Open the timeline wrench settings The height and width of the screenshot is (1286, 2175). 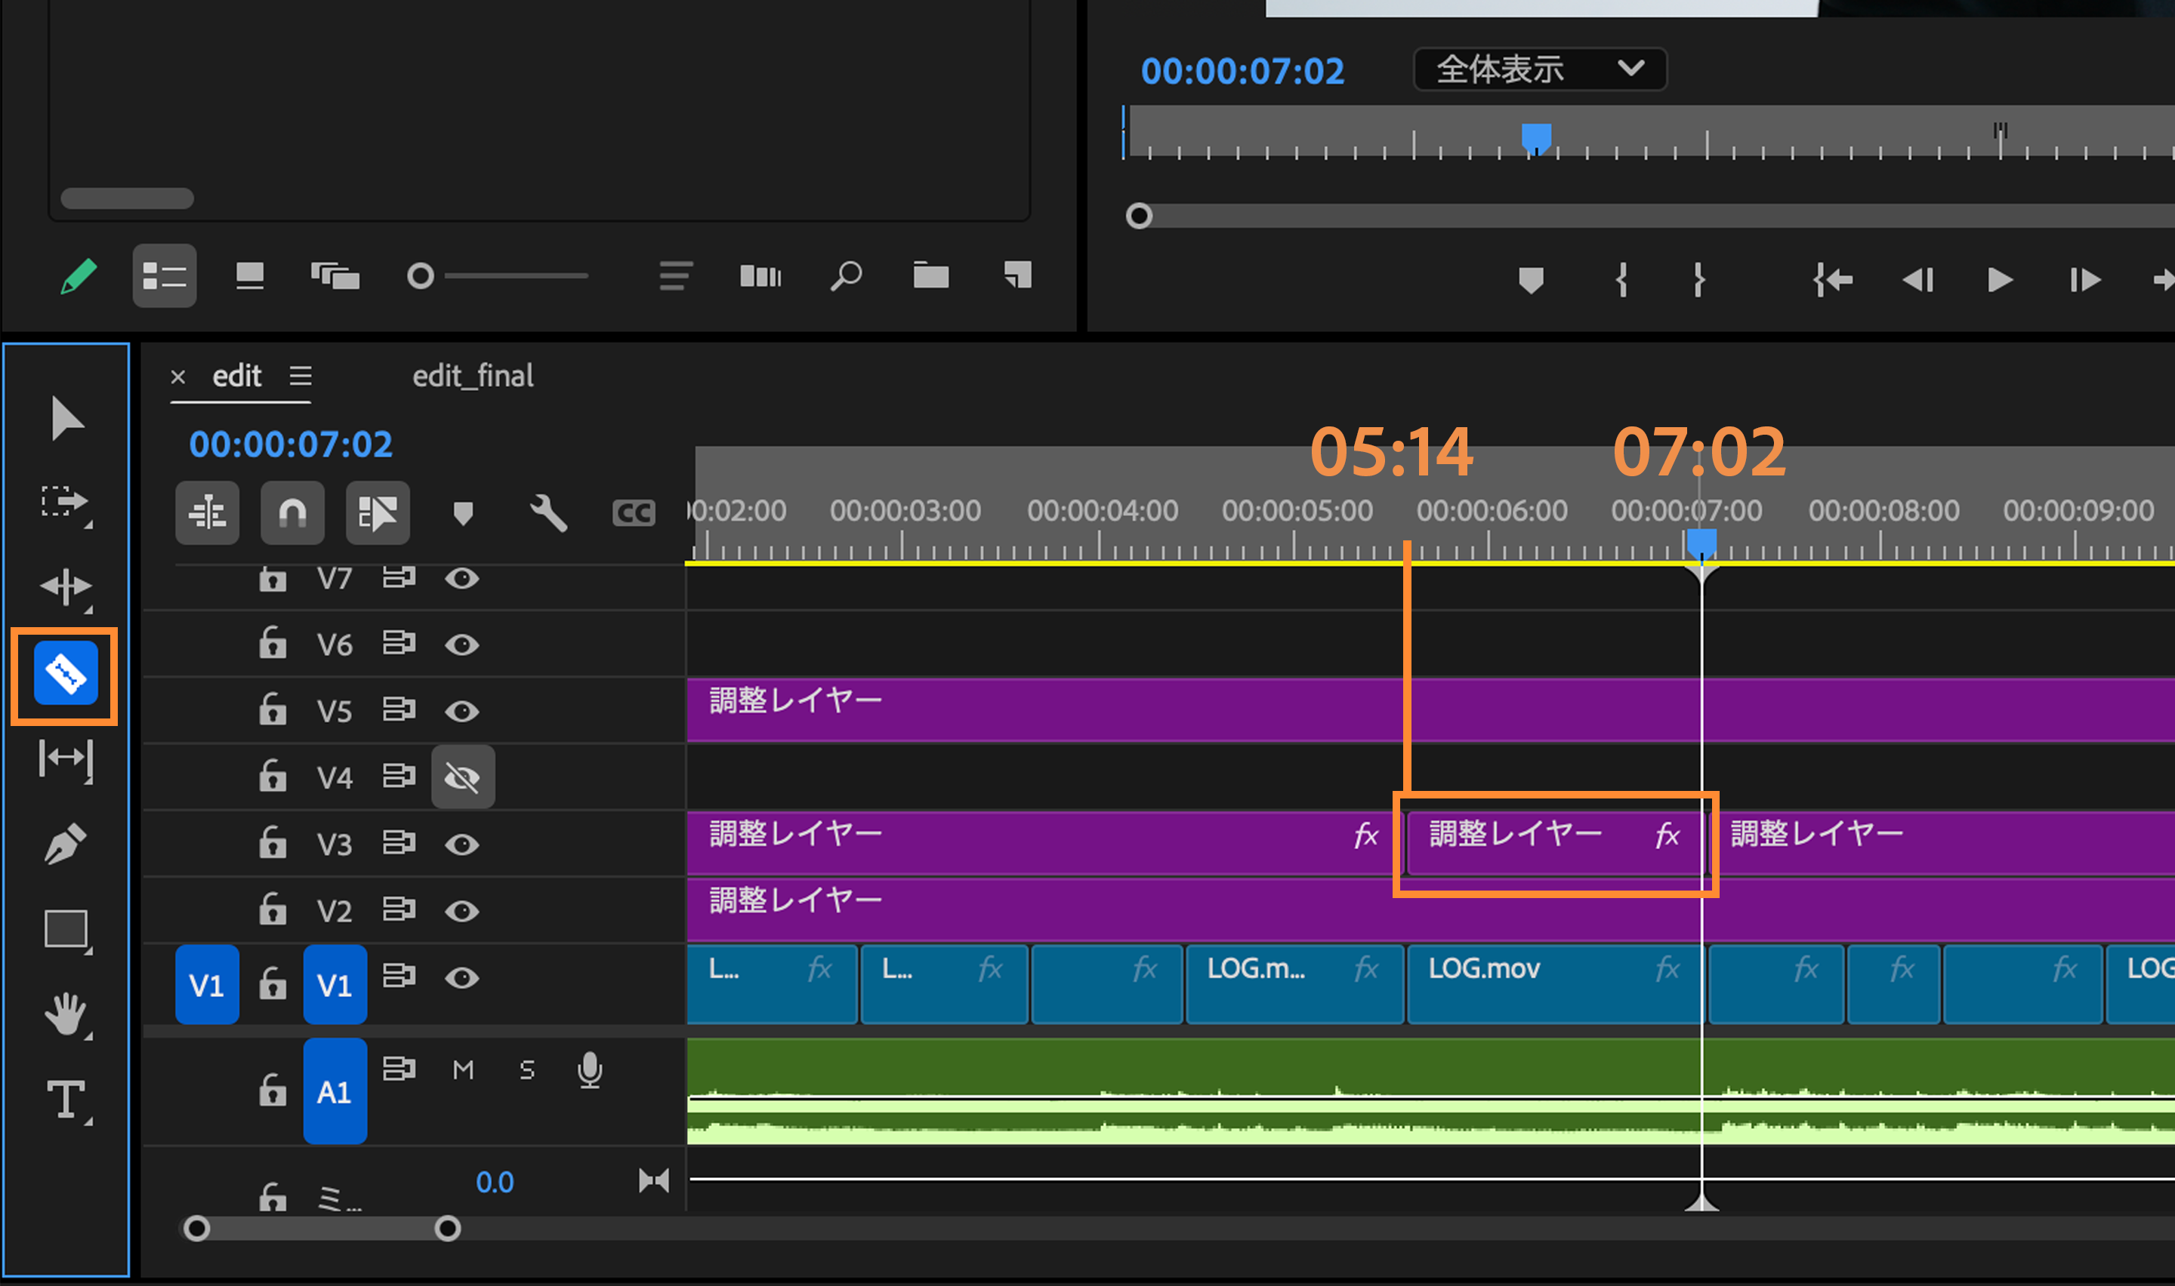click(x=548, y=513)
